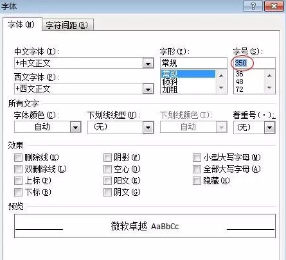
Task: Close the 字体 dialog window
Action: (274, 6)
